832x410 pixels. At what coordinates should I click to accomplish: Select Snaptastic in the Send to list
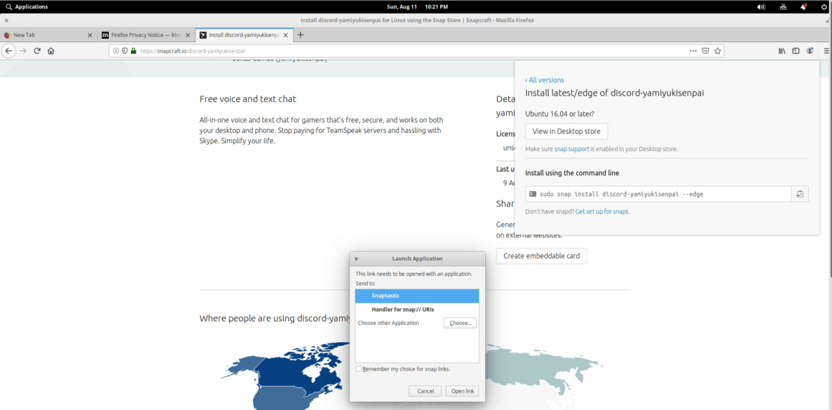click(417, 296)
